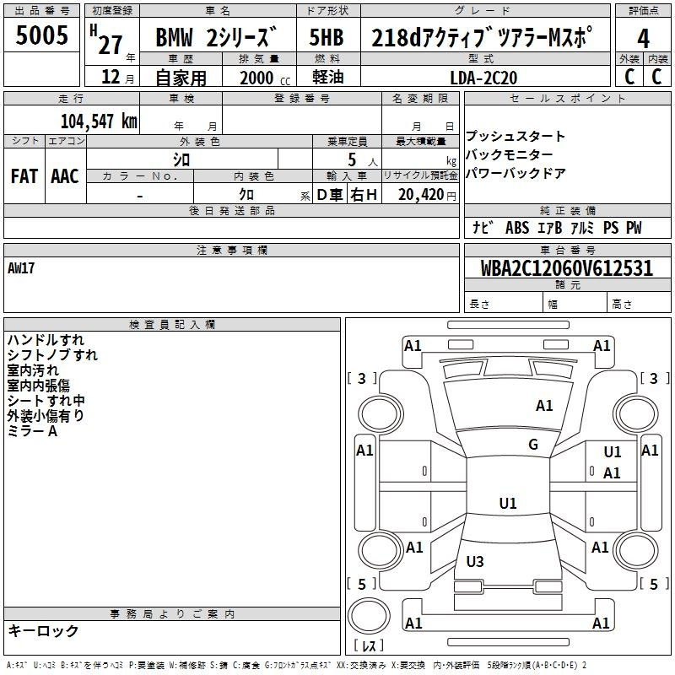The height and width of the screenshot is (675, 675).
Task: Click chassis number WBA2C12060V612531
Action: [x=567, y=268]
